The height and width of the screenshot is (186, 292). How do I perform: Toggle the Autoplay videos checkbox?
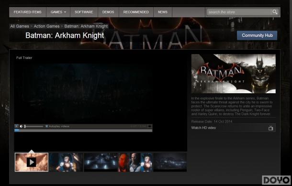click(47, 126)
